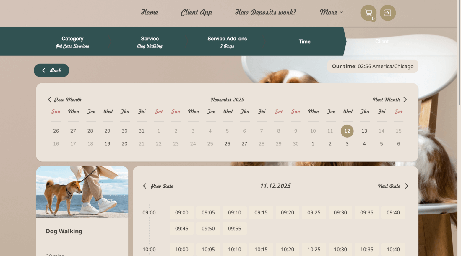The height and width of the screenshot is (256, 461).
Task: Open the Home menu item
Action: click(x=150, y=12)
